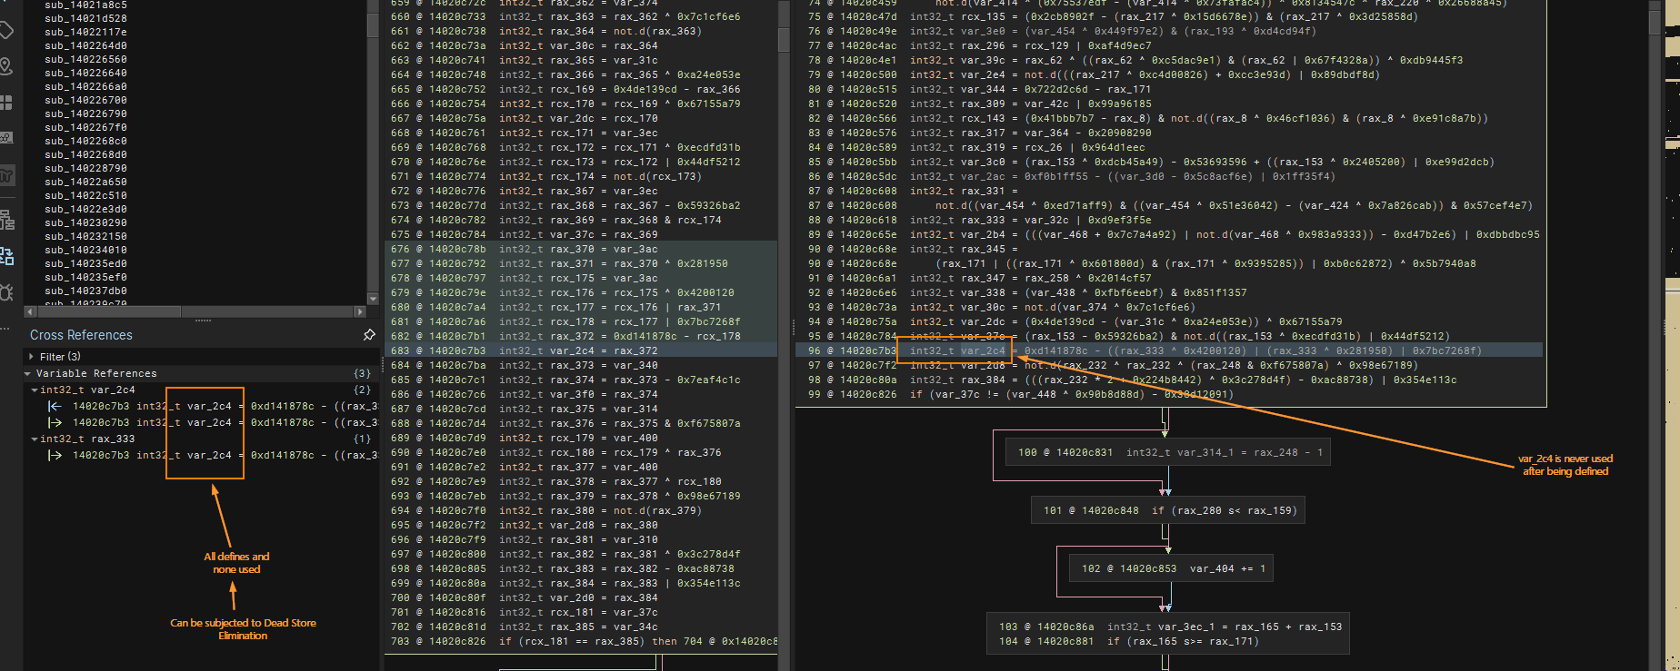Select function sub_14022a650 in the list
This screenshot has width=1680, height=671.
[x=85, y=182]
